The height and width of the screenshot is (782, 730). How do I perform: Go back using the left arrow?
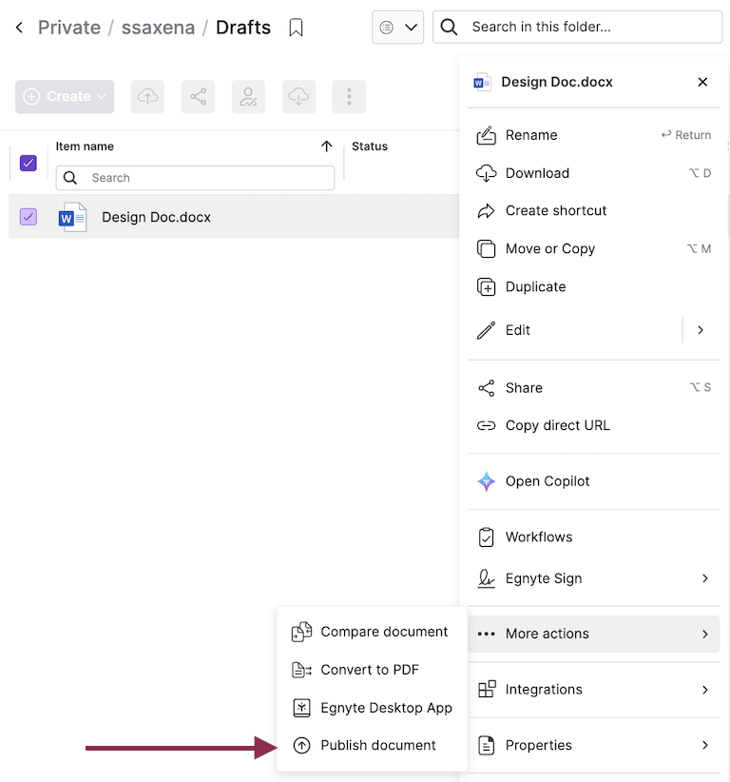(19, 28)
